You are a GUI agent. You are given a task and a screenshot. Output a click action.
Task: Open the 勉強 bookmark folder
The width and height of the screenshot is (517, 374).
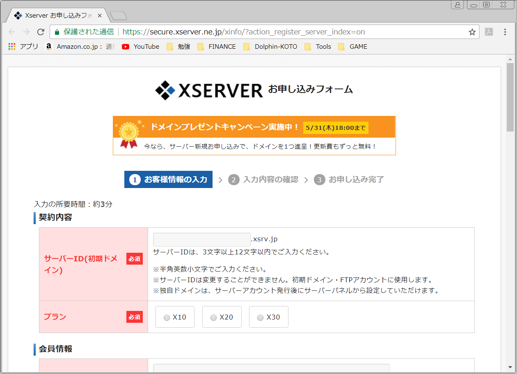click(x=178, y=47)
